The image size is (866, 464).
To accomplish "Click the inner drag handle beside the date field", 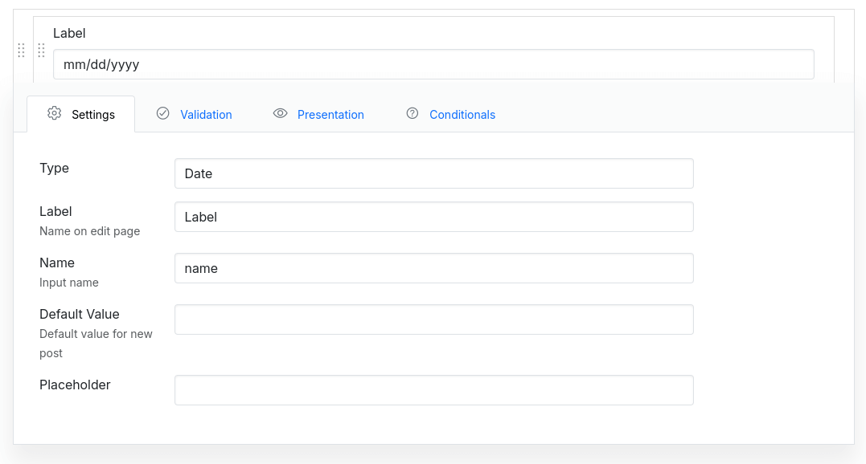I will (x=41, y=51).
